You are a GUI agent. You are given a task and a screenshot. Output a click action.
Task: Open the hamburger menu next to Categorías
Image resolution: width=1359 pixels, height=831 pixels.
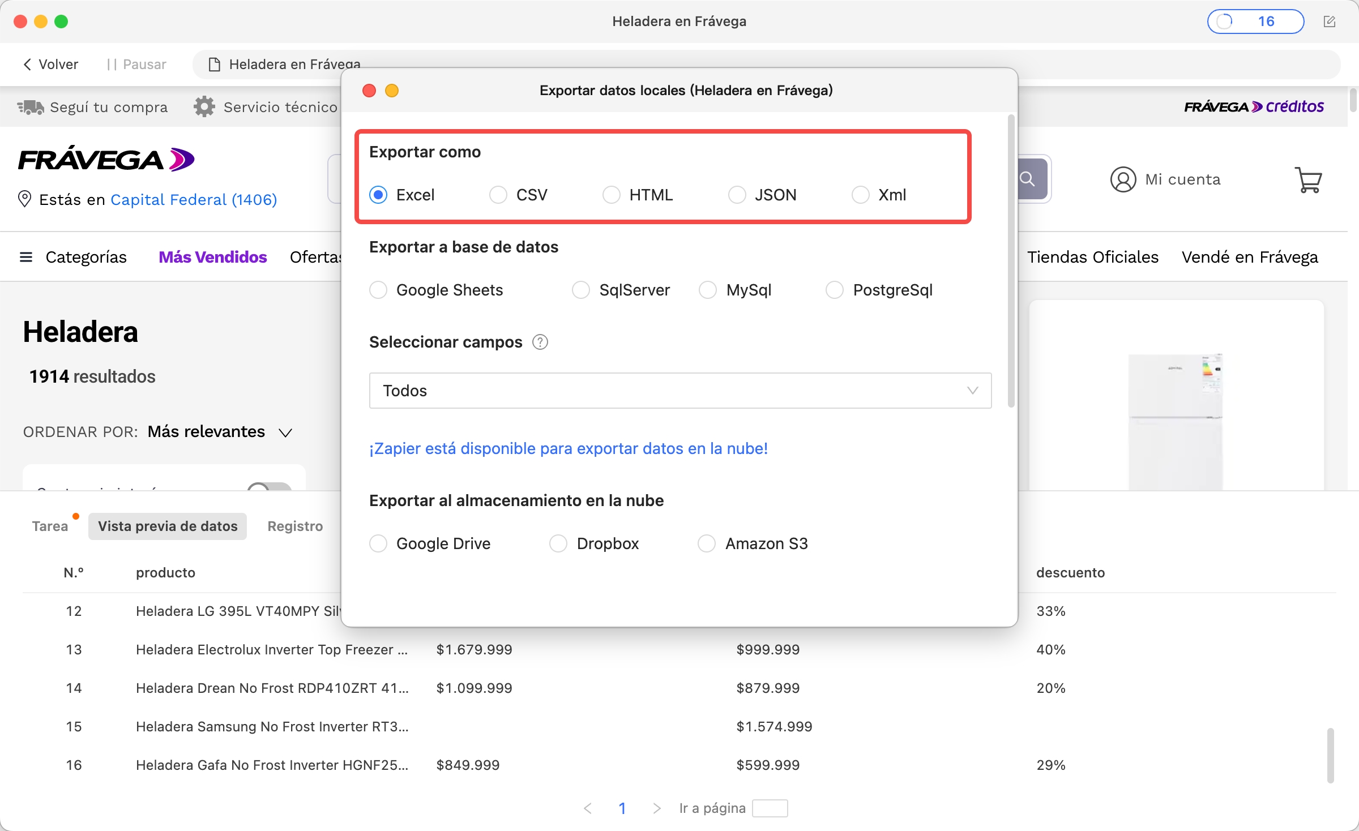[26, 256]
